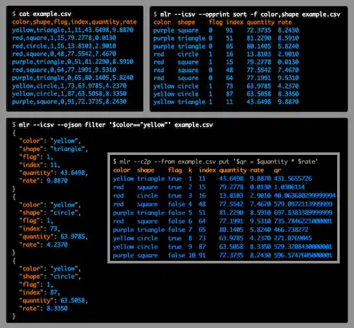Select 'quantity' column header in sort output

point(260,23)
